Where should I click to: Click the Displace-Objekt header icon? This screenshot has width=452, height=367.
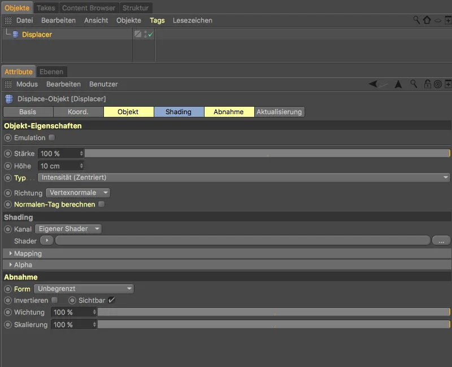(x=9, y=99)
